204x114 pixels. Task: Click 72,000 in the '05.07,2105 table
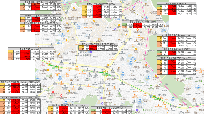tap(36, 18)
